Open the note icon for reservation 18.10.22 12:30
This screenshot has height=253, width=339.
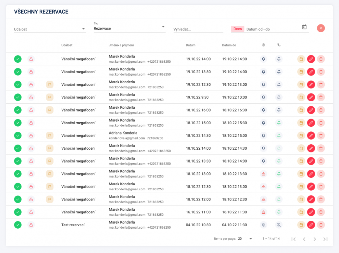(50, 187)
